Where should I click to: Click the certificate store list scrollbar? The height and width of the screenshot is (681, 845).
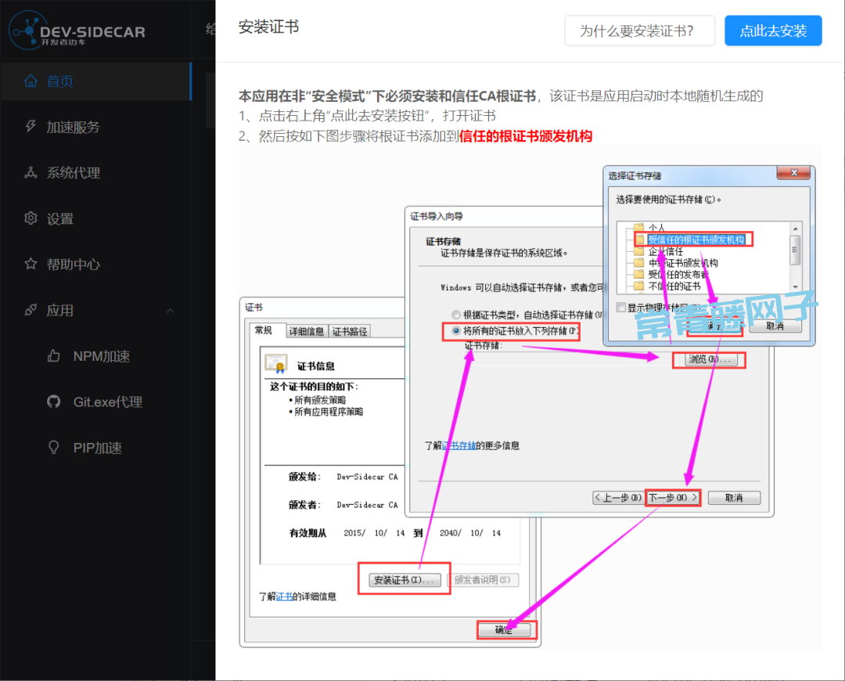pos(795,250)
